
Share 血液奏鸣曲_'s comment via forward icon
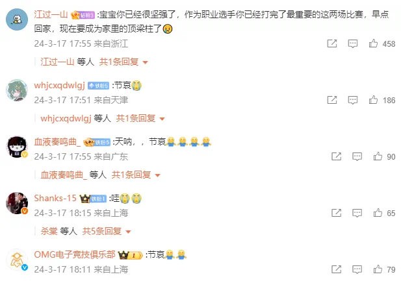point(336,156)
